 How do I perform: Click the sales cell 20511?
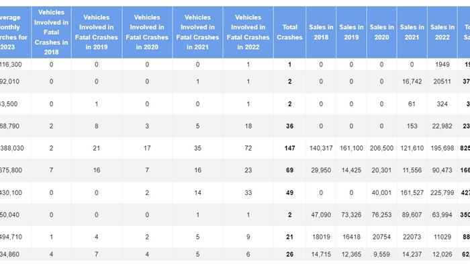tap(442, 81)
